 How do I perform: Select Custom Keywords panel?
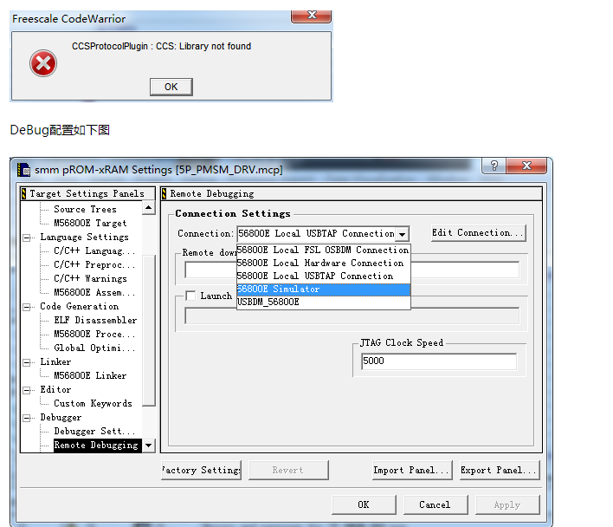(93, 403)
